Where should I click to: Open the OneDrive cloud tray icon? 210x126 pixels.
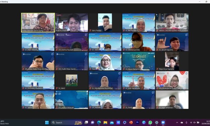tap(182, 123)
